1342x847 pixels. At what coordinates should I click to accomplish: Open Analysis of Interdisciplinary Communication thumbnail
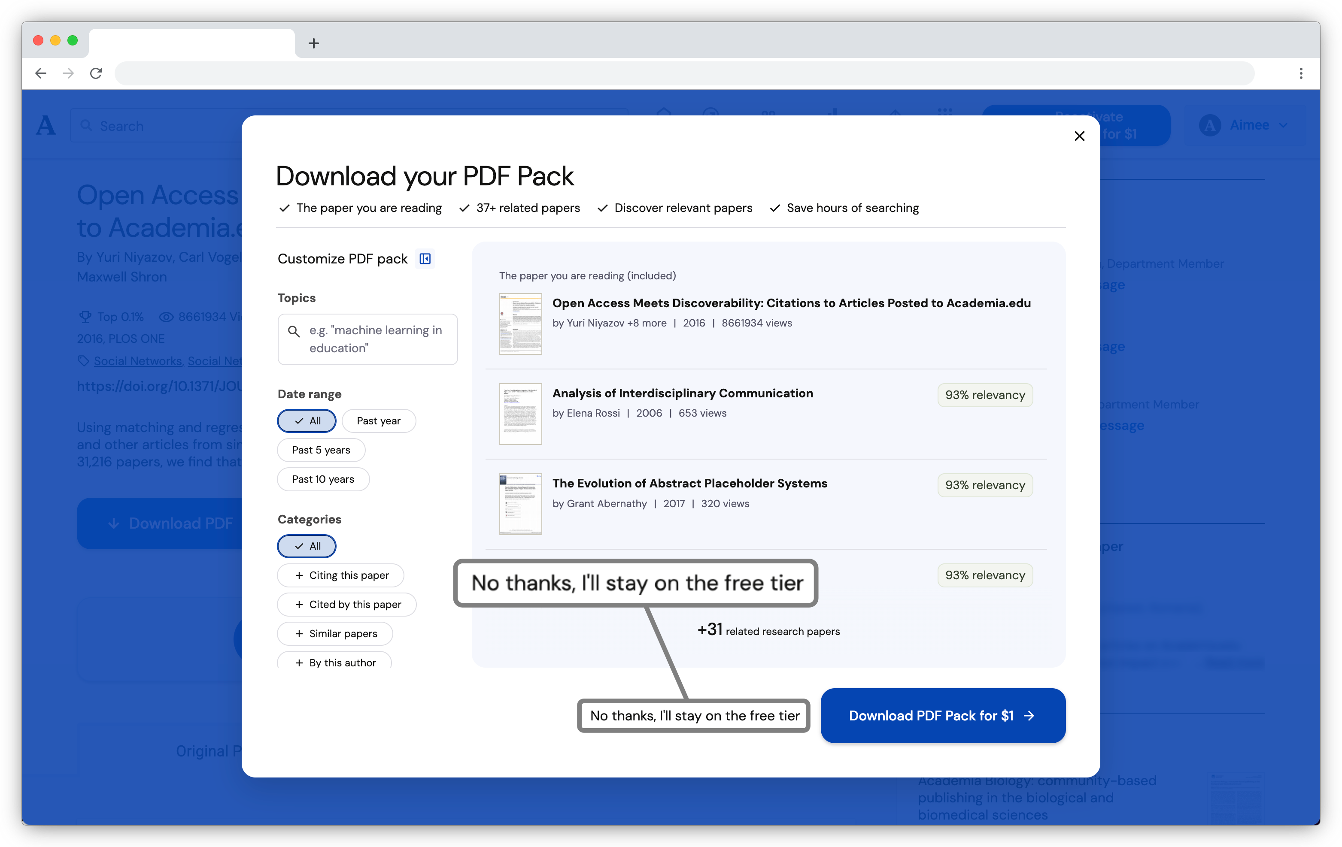point(520,414)
